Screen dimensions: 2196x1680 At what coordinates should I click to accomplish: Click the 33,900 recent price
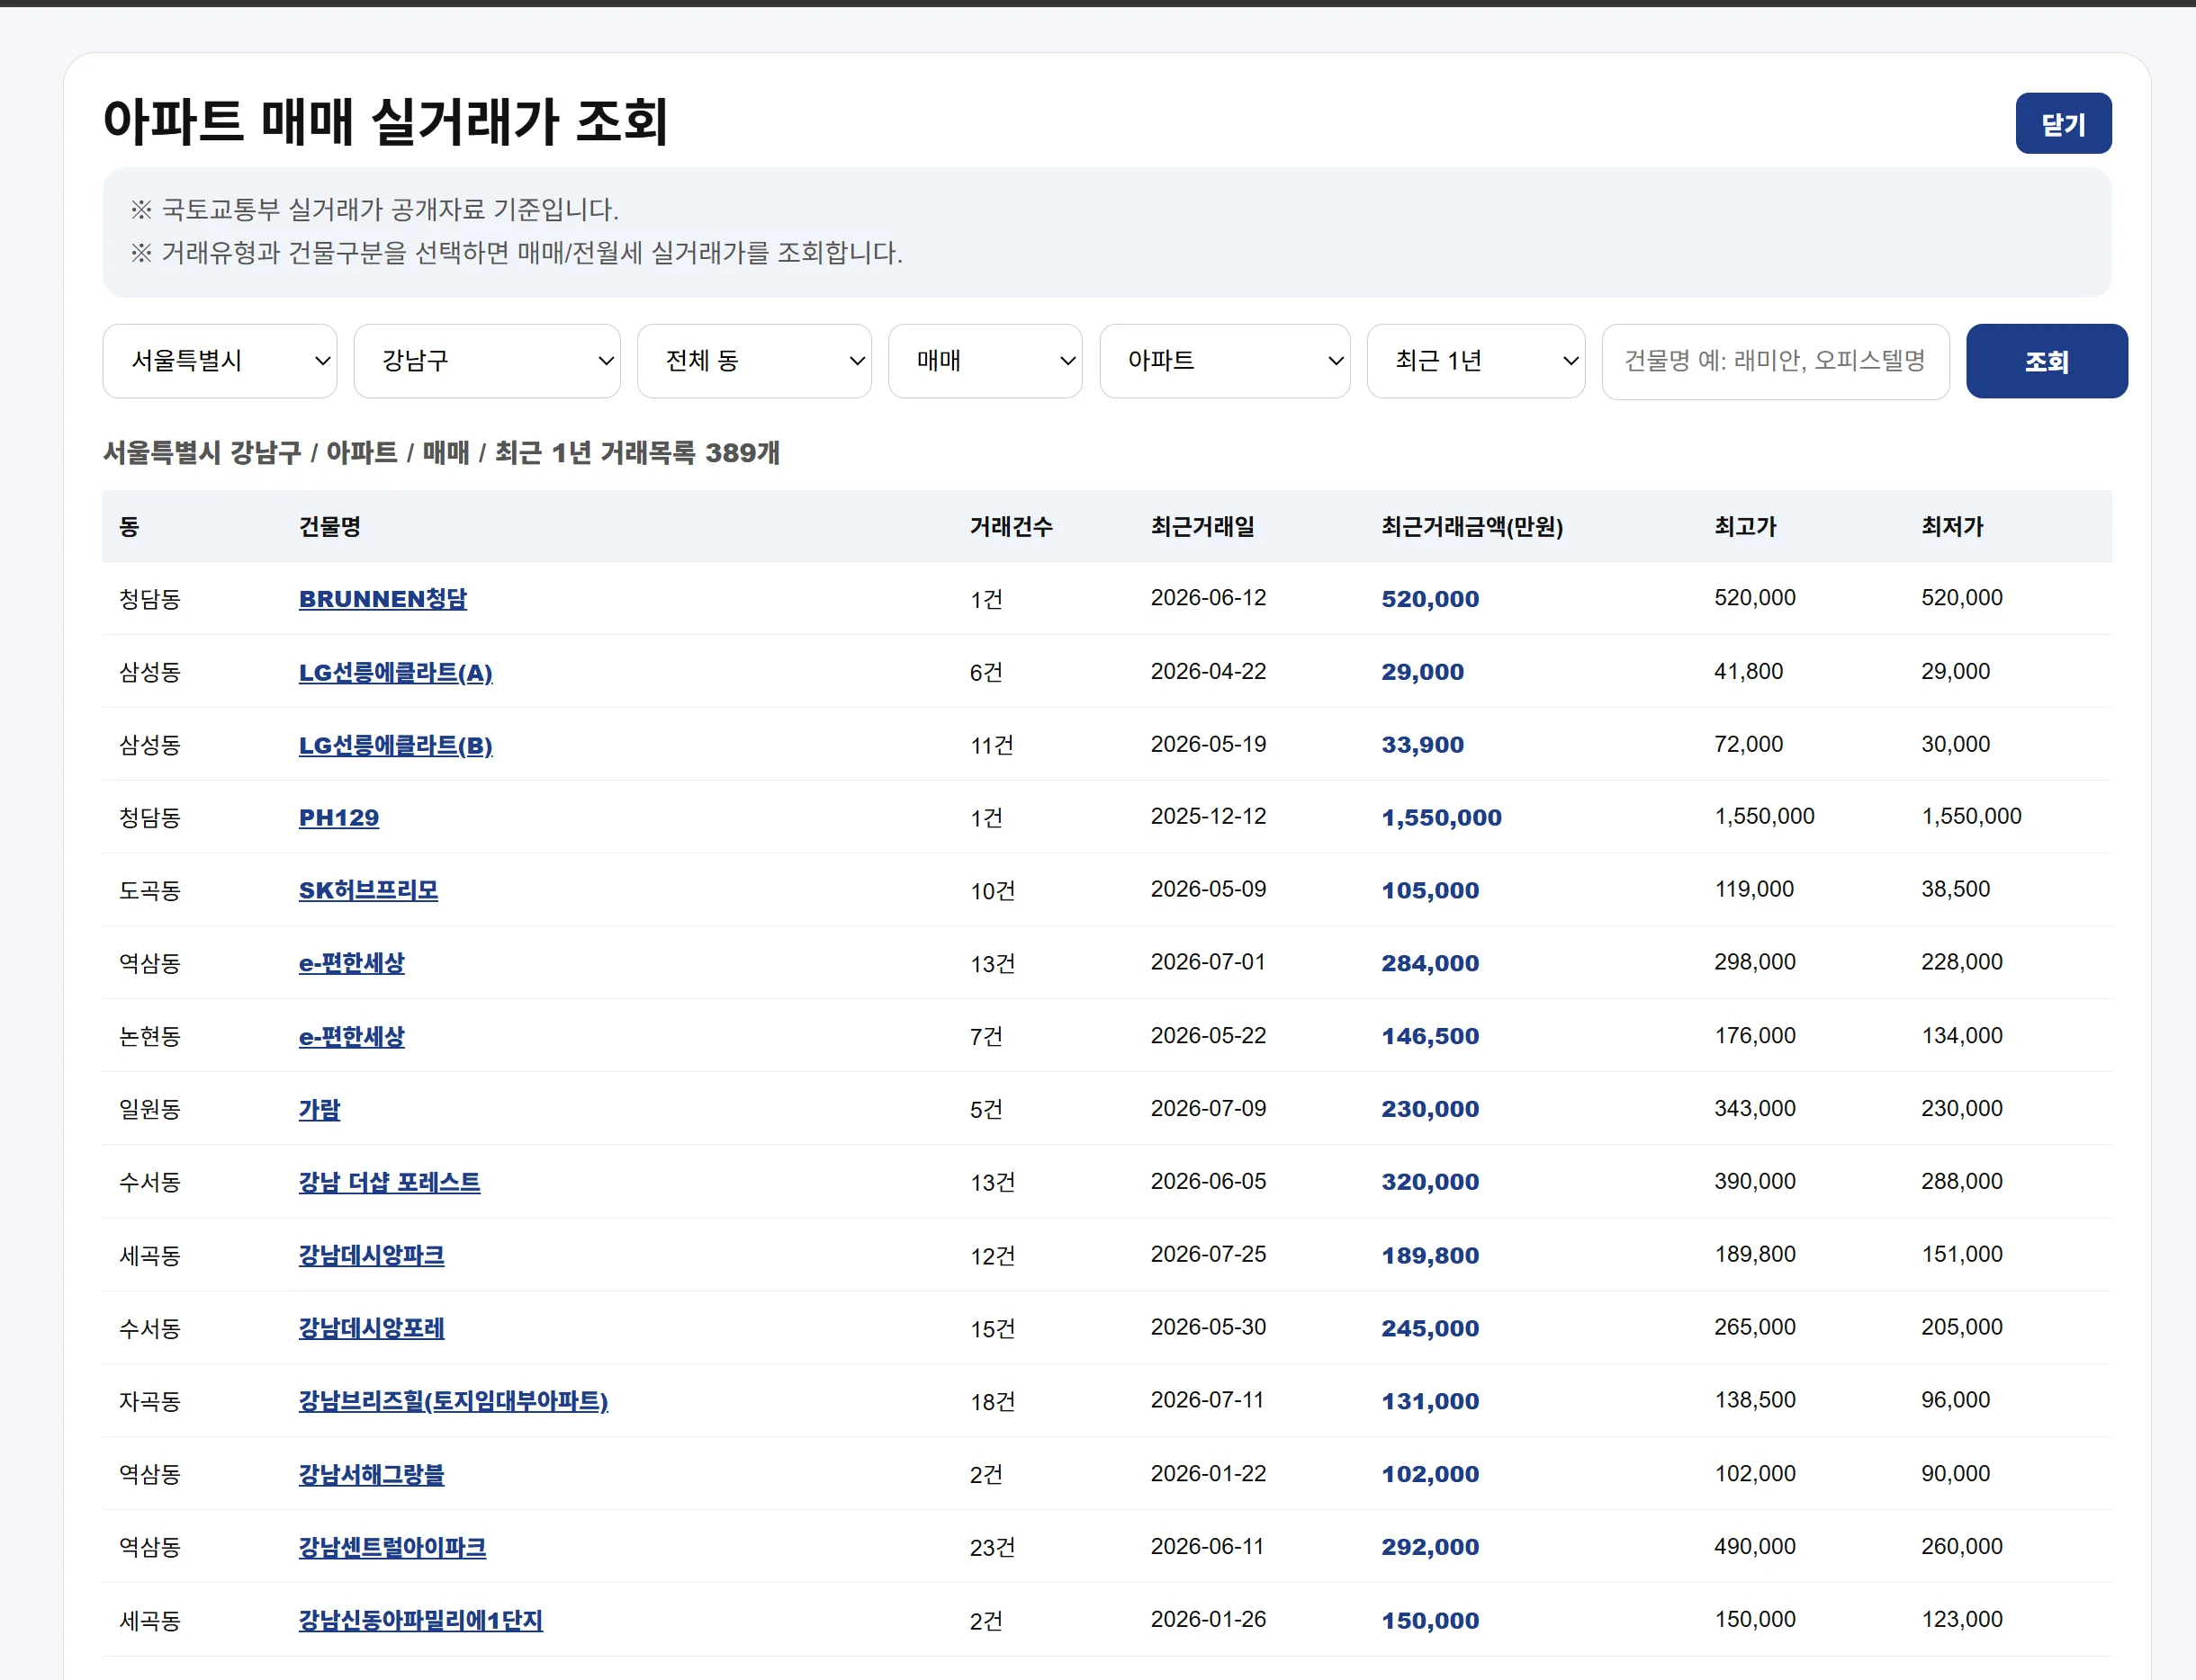(x=1423, y=745)
